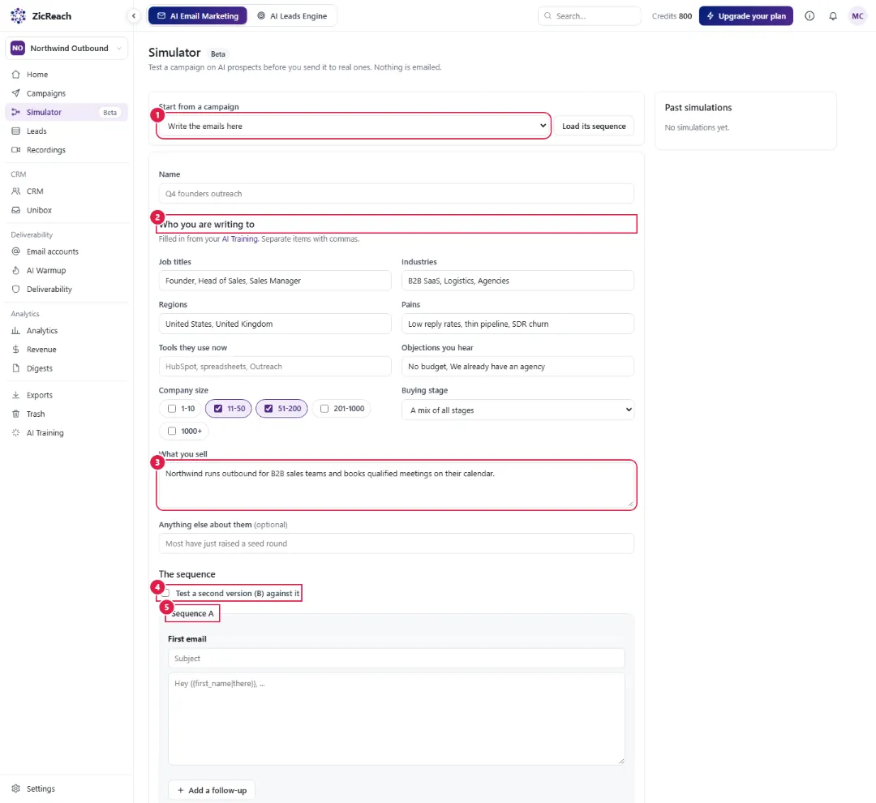Click the Anything else about them field
Viewport: 876px width, 803px height.
pos(396,543)
